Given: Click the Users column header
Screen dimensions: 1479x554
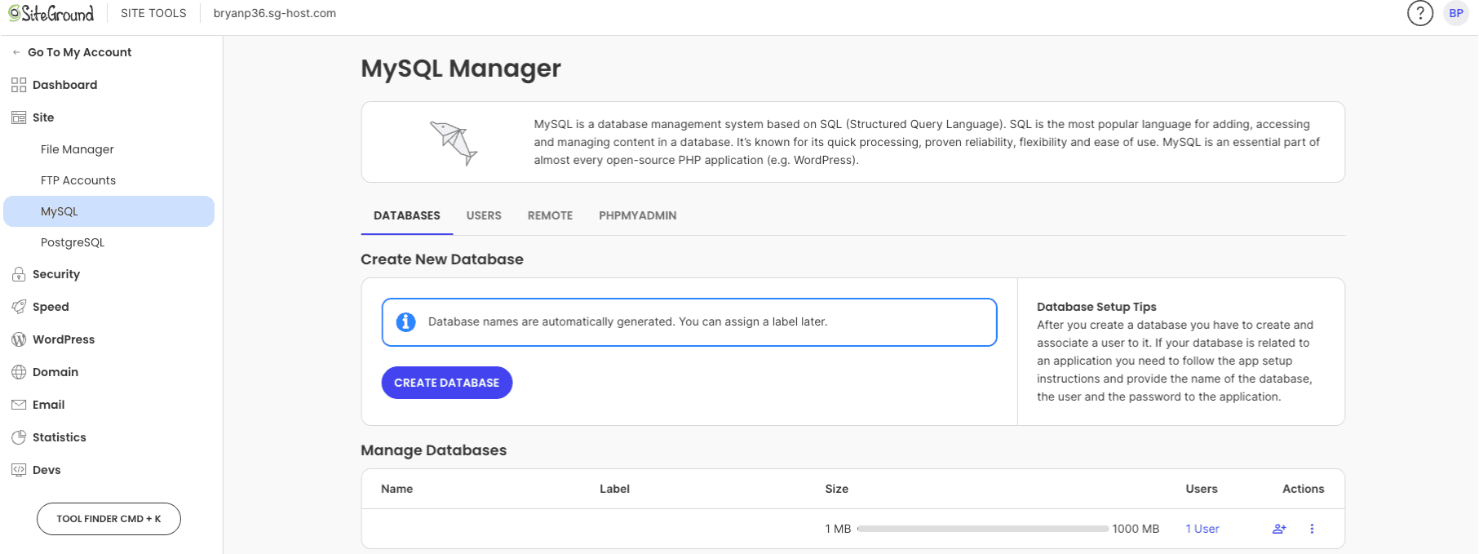Looking at the screenshot, I should 1202,489.
